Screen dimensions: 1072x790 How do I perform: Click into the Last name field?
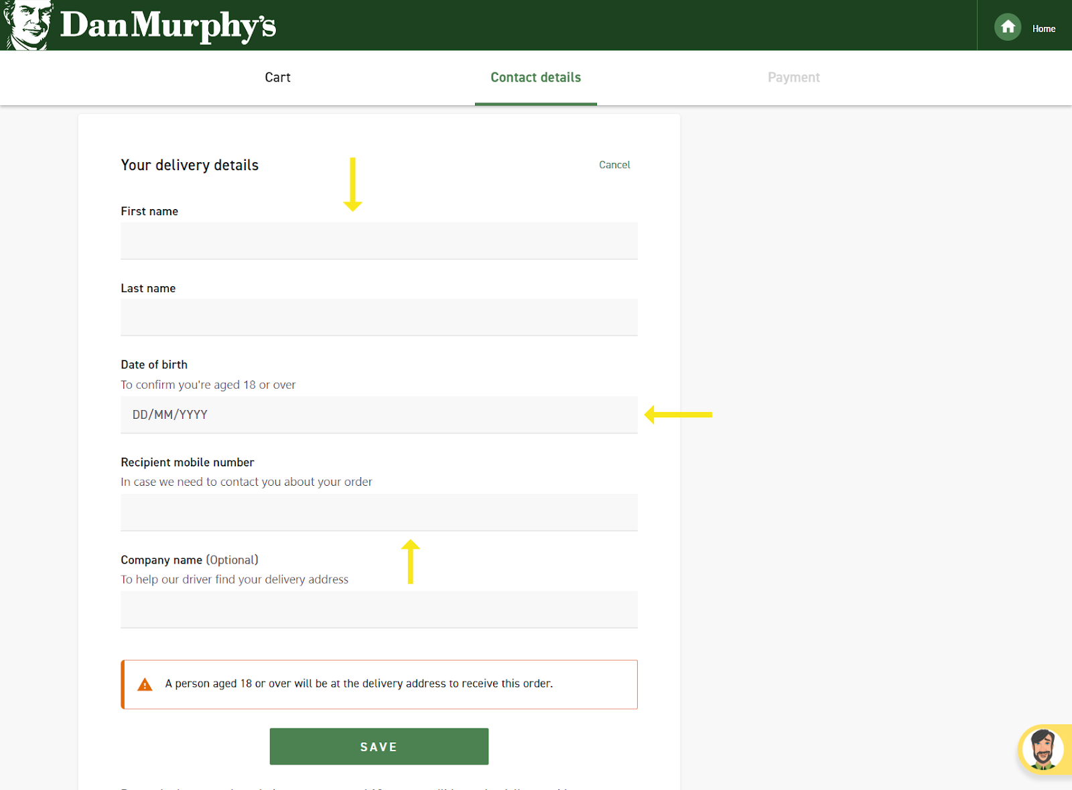click(379, 318)
